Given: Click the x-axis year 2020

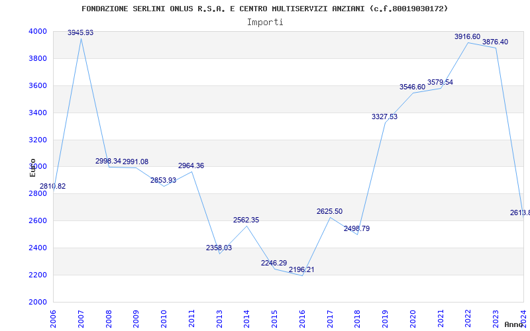Looking at the screenshot, I should click(413, 319).
